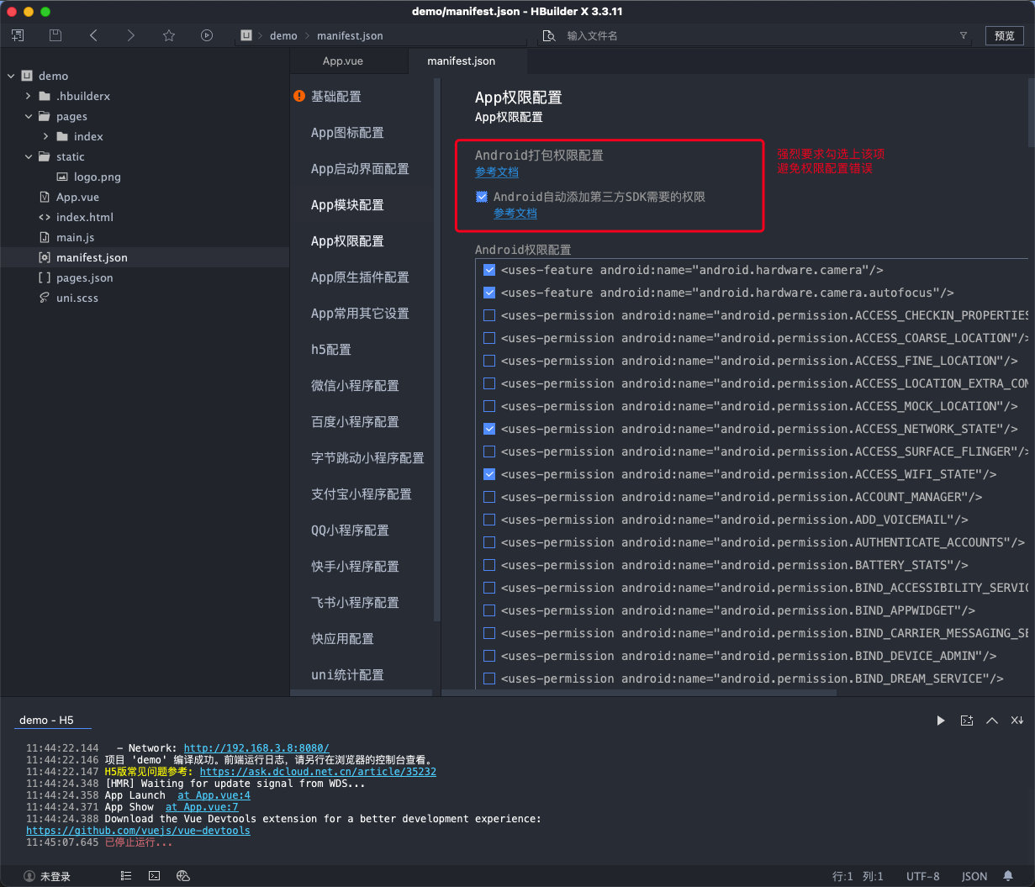
Task: Click the index.html file icon
Action: click(x=45, y=217)
